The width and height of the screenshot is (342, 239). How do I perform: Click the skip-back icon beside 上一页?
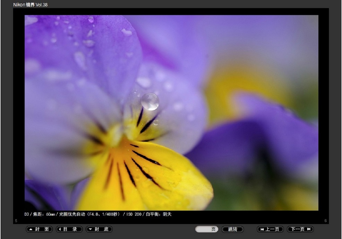coord(262,229)
